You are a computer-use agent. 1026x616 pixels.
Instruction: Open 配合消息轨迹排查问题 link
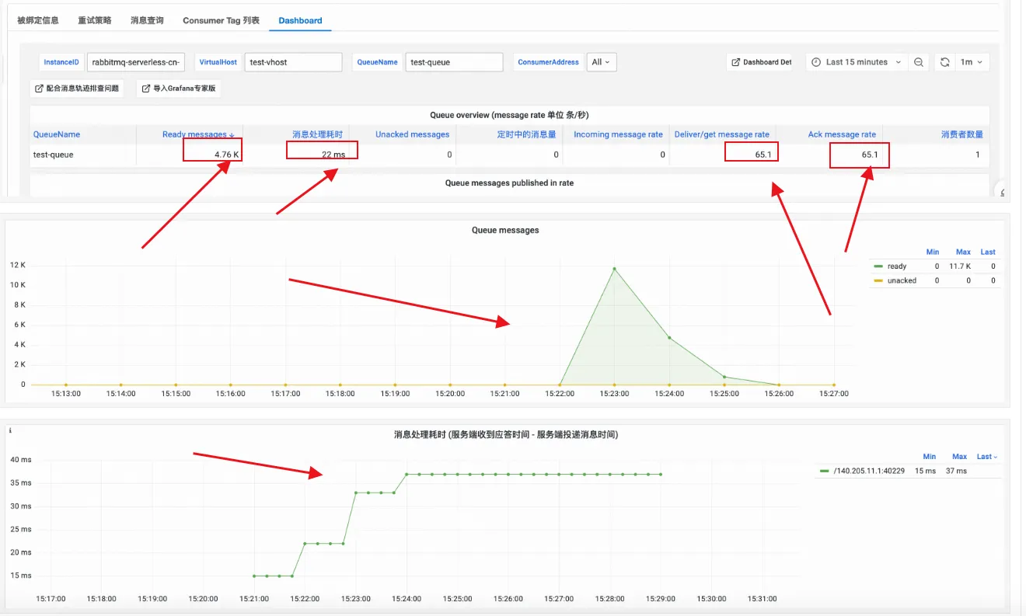(x=76, y=89)
